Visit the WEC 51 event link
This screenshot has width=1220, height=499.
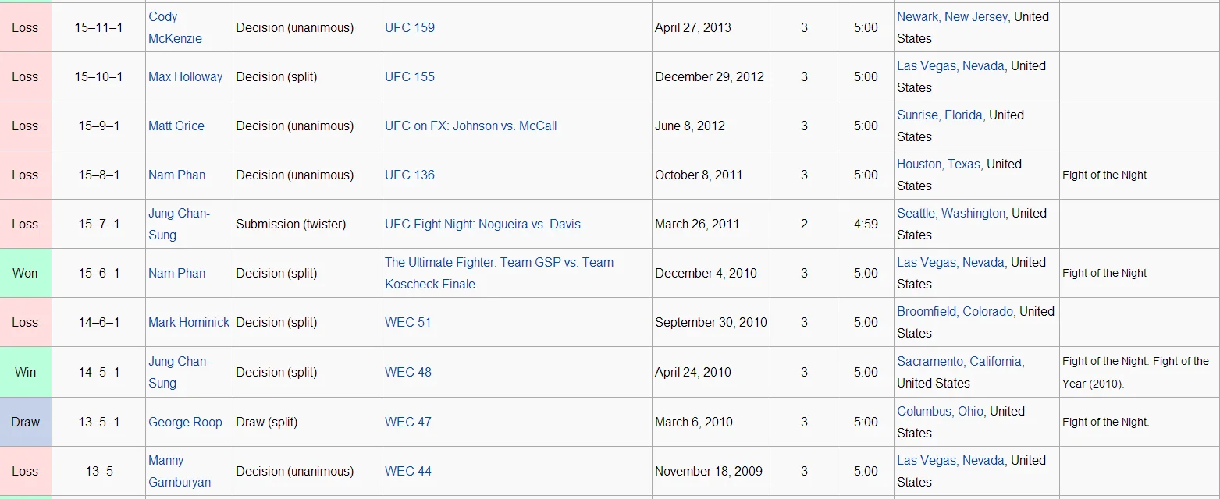point(407,322)
